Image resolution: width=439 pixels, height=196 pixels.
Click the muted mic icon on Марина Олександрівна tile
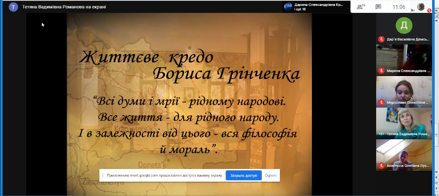click(x=381, y=71)
